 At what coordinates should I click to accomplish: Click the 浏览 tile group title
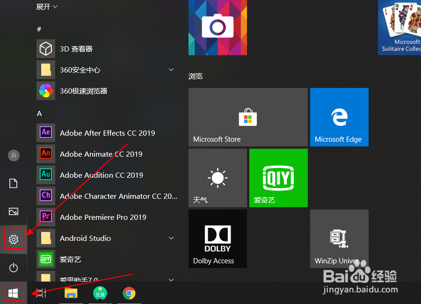tap(196, 76)
